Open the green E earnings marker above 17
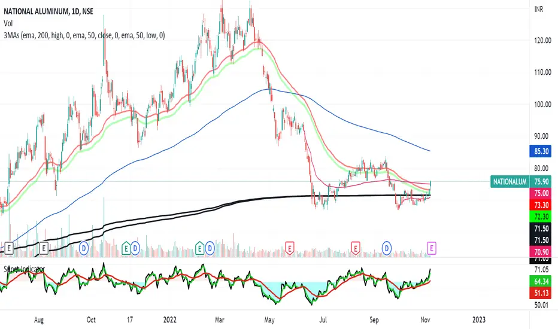The height and width of the screenshot is (329, 558). (x=126, y=248)
